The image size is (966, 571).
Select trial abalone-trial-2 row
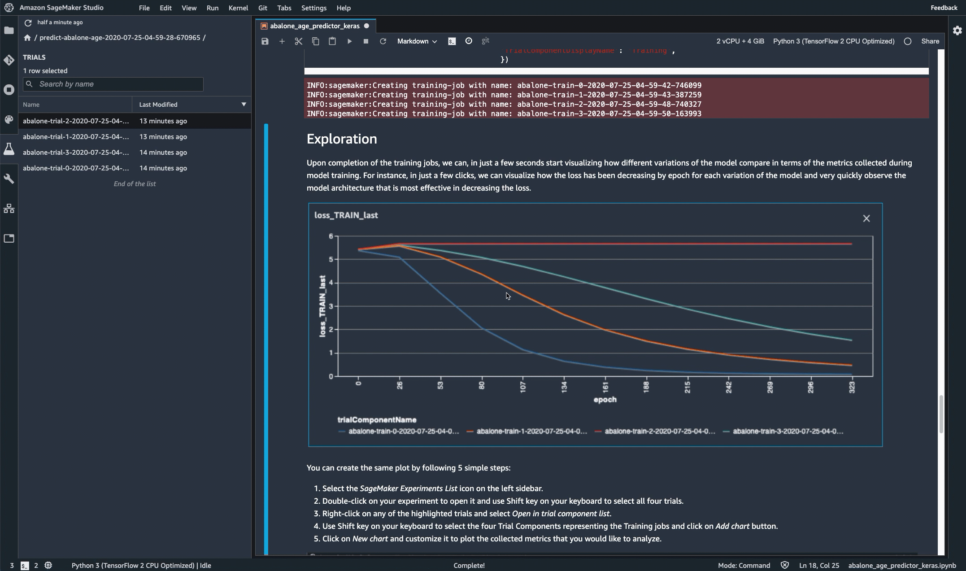(x=135, y=121)
